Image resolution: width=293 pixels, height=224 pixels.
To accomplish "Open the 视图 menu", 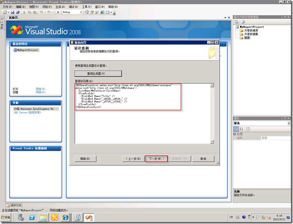I will (x=34, y=7).
